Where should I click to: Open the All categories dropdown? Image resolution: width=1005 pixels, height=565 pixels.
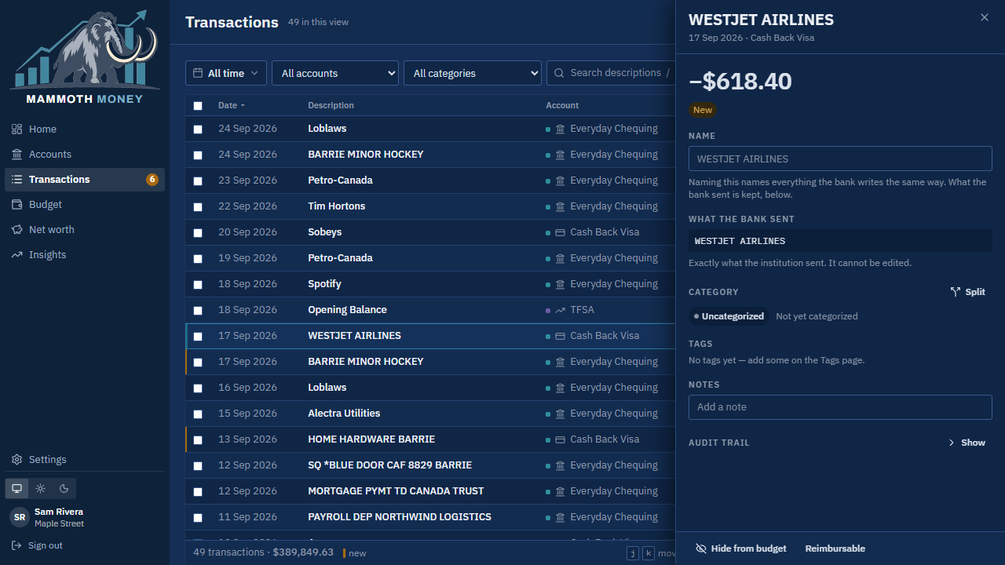(473, 73)
